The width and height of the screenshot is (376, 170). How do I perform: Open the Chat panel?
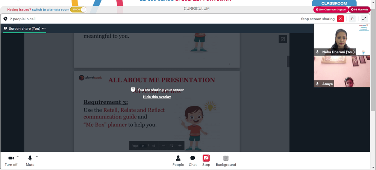click(x=193, y=161)
